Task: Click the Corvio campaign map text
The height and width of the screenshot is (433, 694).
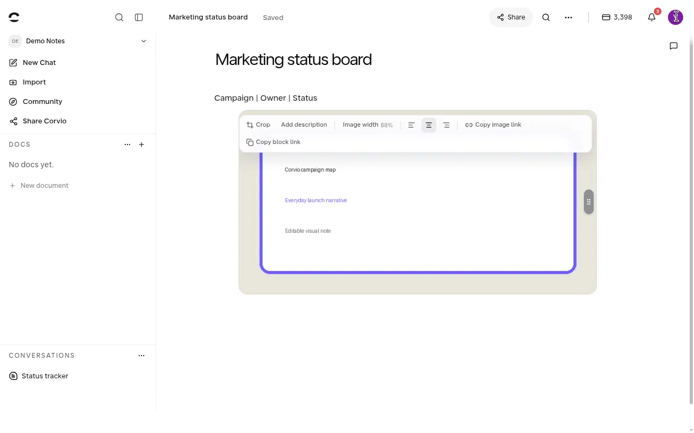Action: point(310,170)
